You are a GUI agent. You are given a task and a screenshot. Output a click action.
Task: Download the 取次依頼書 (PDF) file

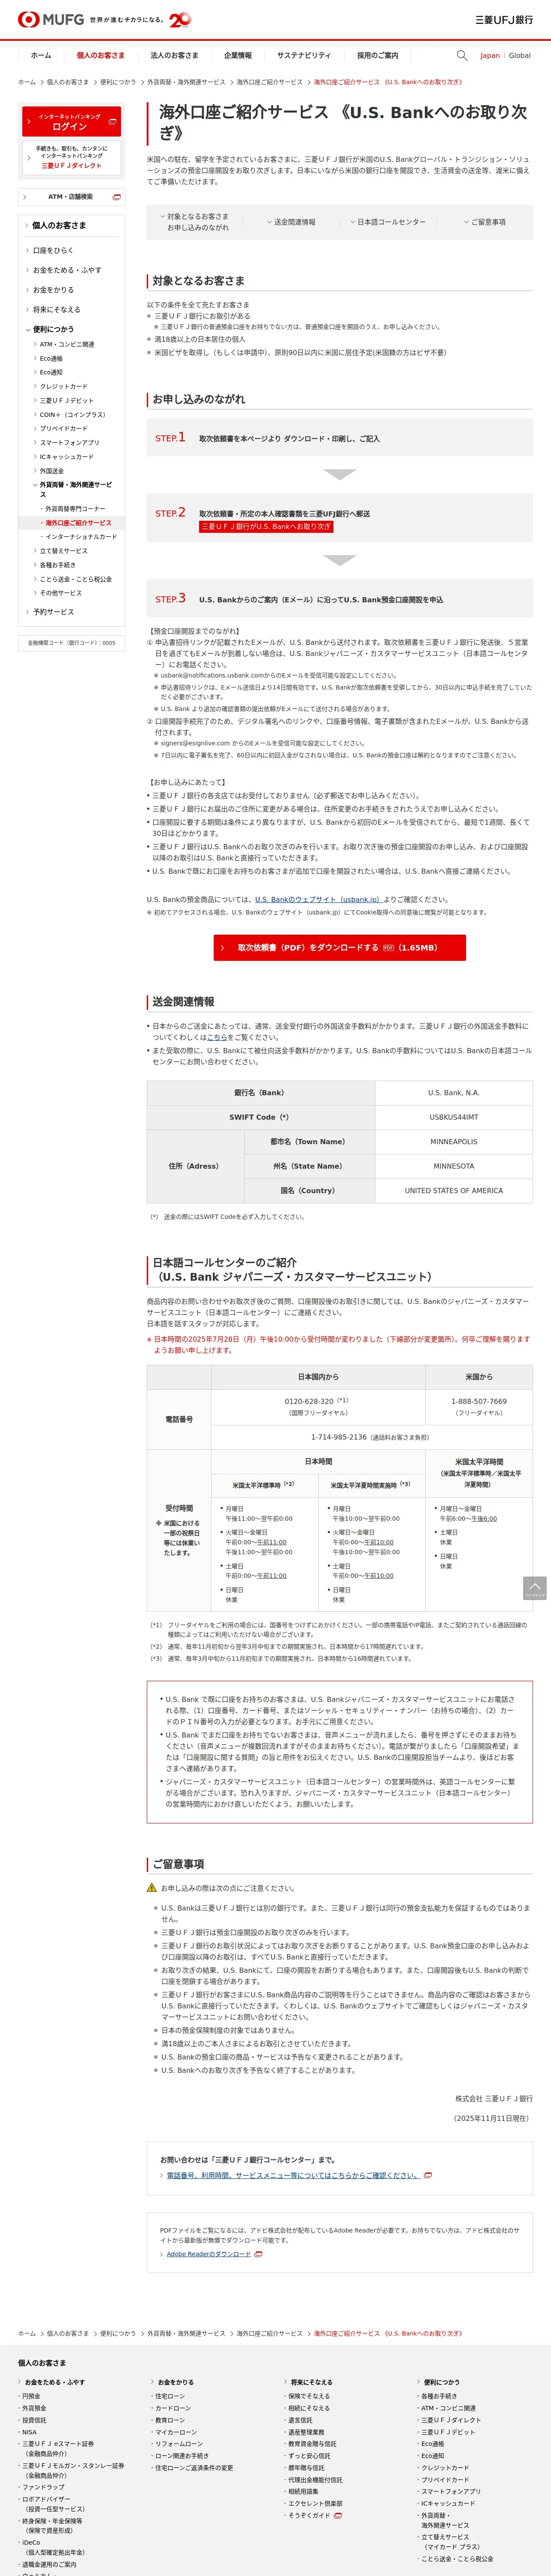[339, 947]
